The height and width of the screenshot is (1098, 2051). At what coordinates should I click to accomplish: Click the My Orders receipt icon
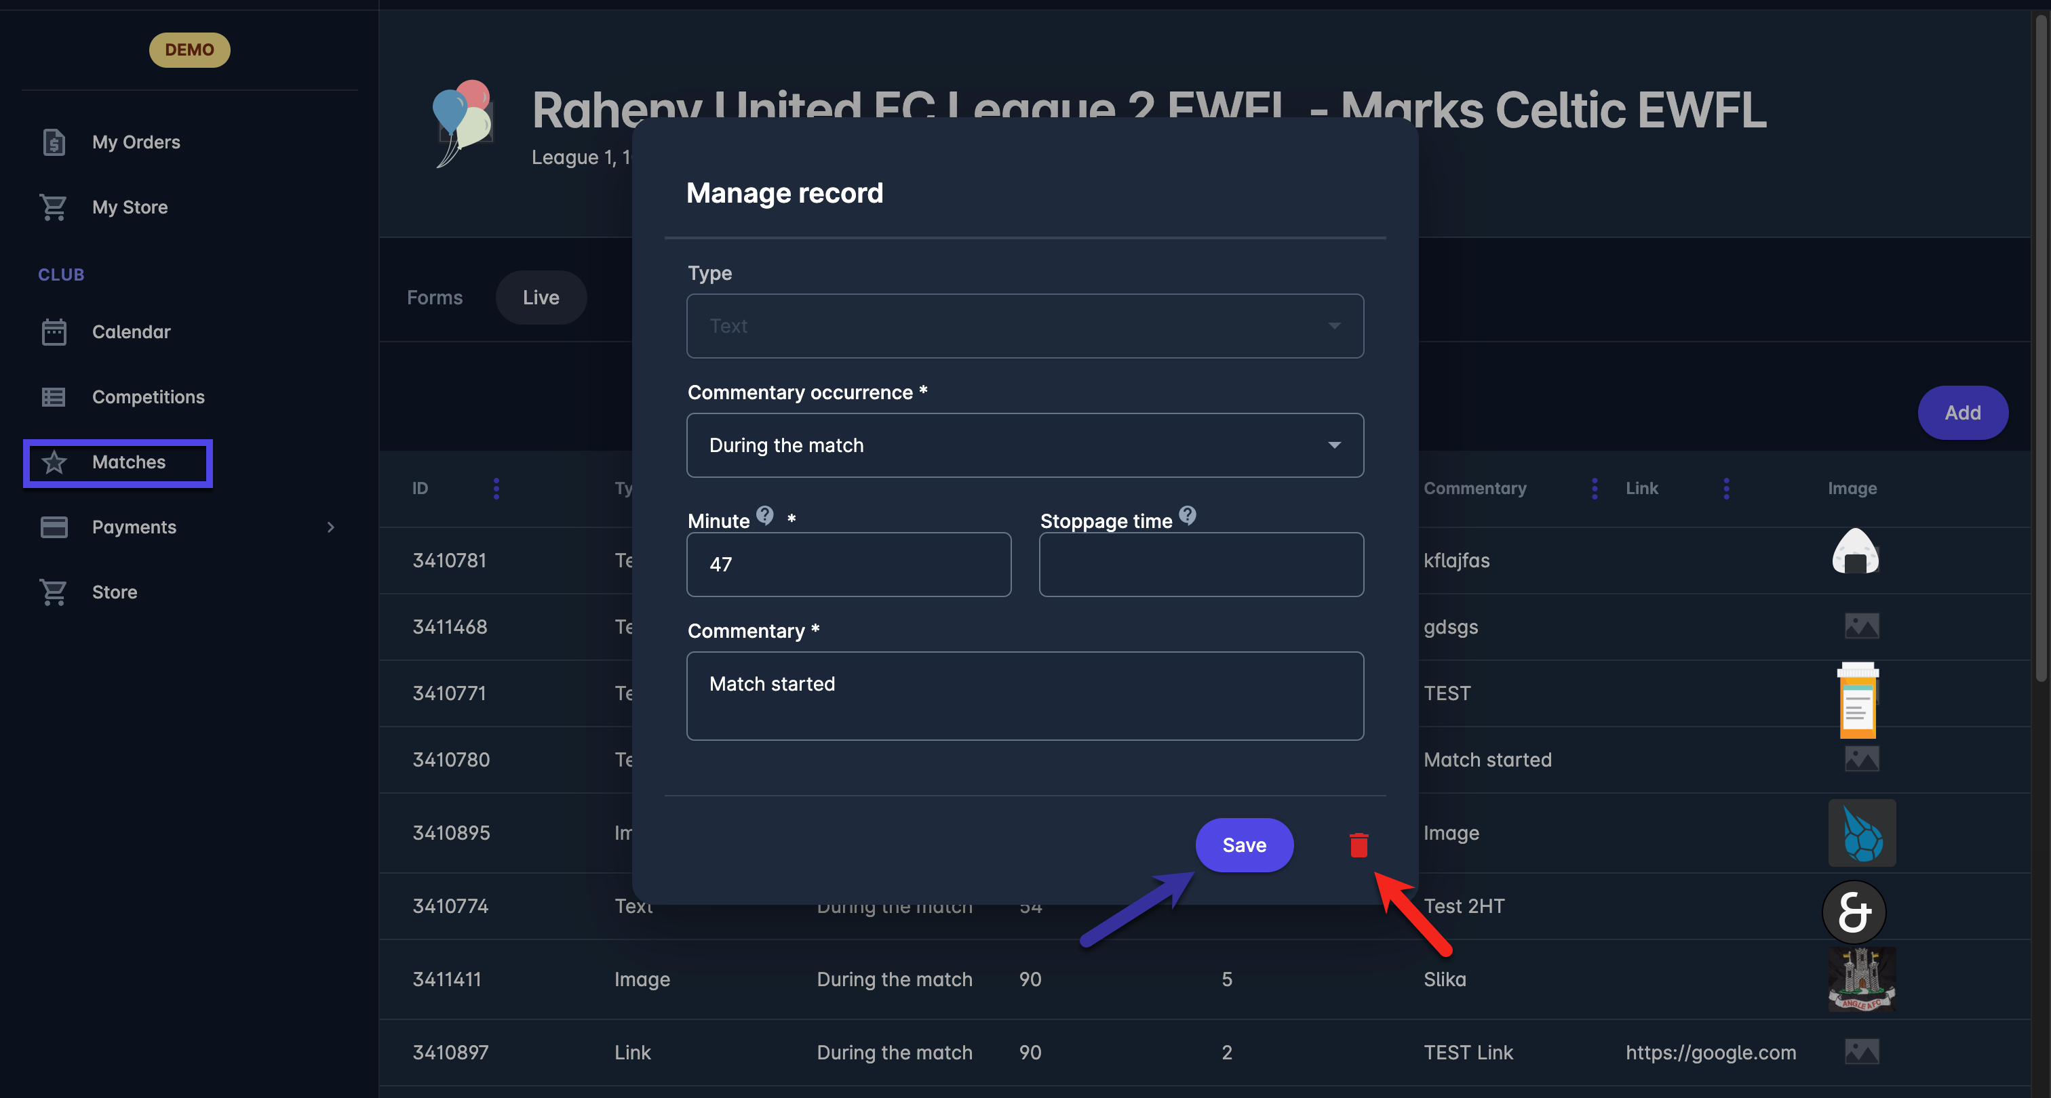54,142
